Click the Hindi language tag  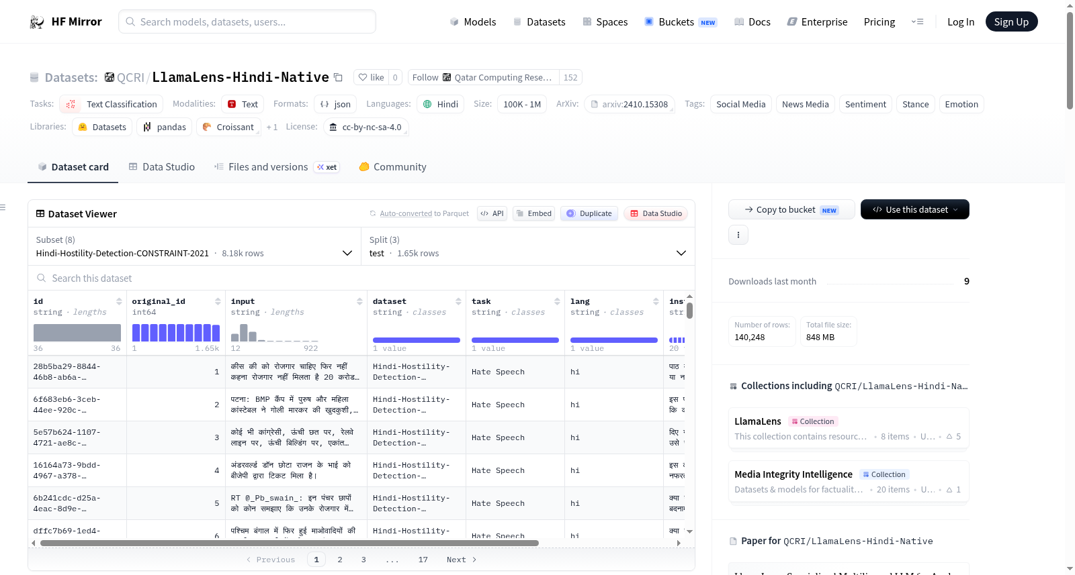440,104
